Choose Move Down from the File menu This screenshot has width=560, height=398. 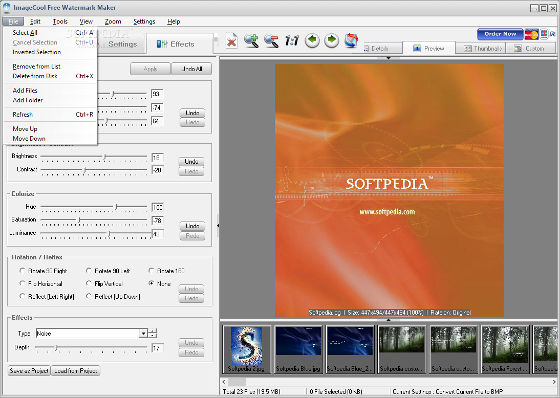click(x=50, y=139)
